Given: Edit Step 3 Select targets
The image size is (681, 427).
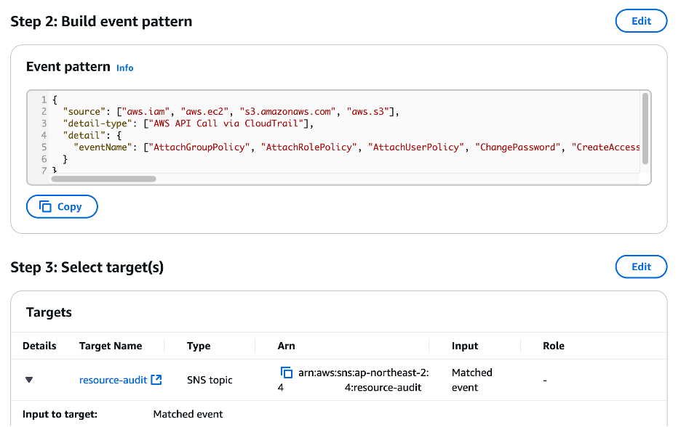Looking at the screenshot, I should [641, 267].
